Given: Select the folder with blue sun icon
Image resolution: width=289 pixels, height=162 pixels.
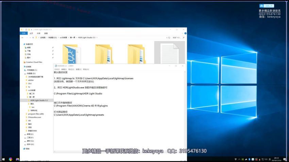Looking at the screenshot, I should 71,54.
